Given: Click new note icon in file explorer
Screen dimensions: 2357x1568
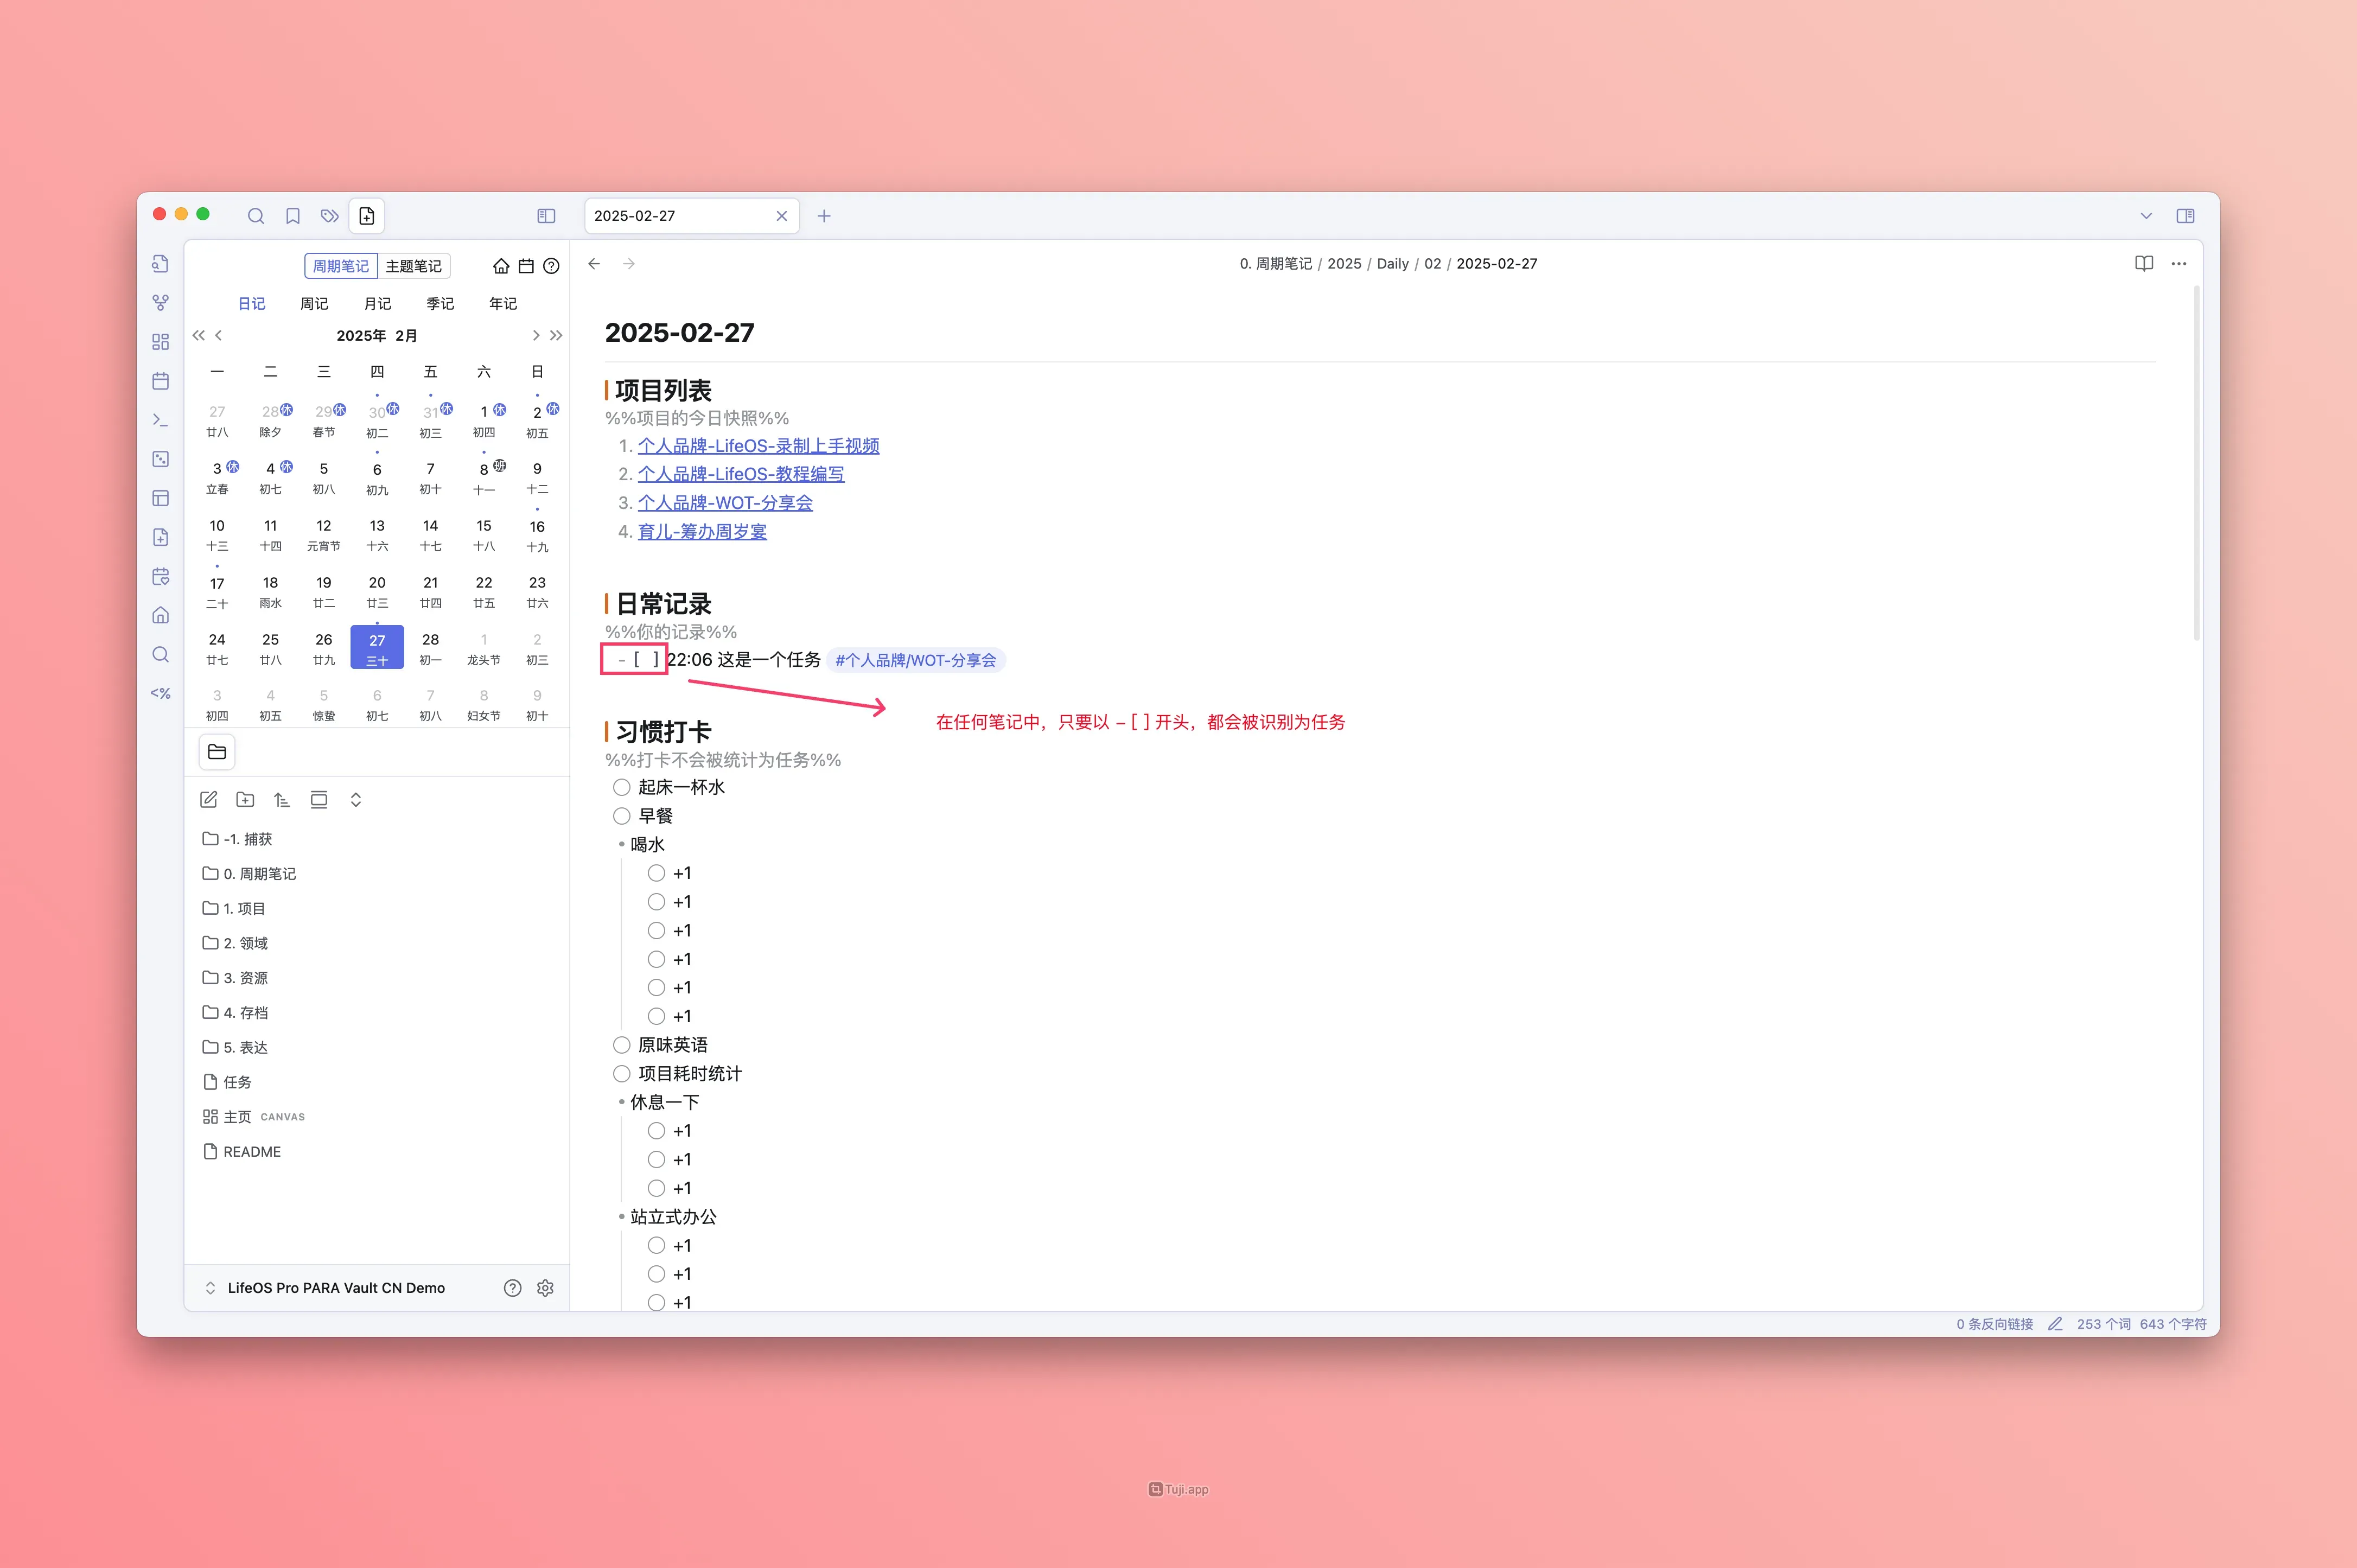Looking at the screenshot, I should [x=209, y=800].
